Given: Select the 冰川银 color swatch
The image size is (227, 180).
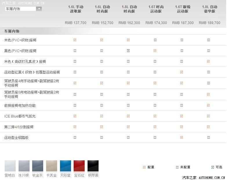Looking at the screenshot, I should 24,166.
